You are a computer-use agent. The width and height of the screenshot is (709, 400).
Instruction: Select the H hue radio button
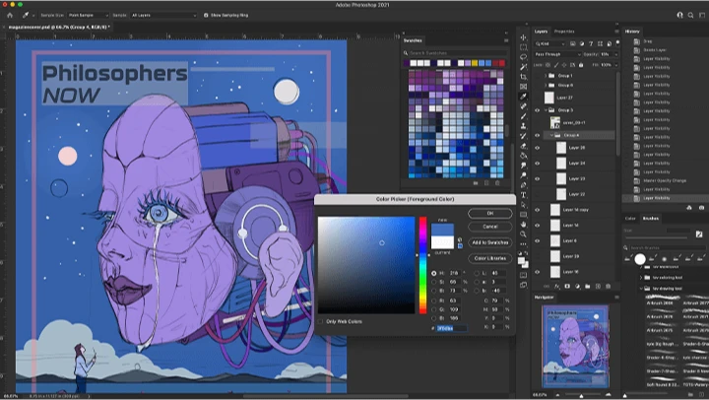(x=434, y=273)
